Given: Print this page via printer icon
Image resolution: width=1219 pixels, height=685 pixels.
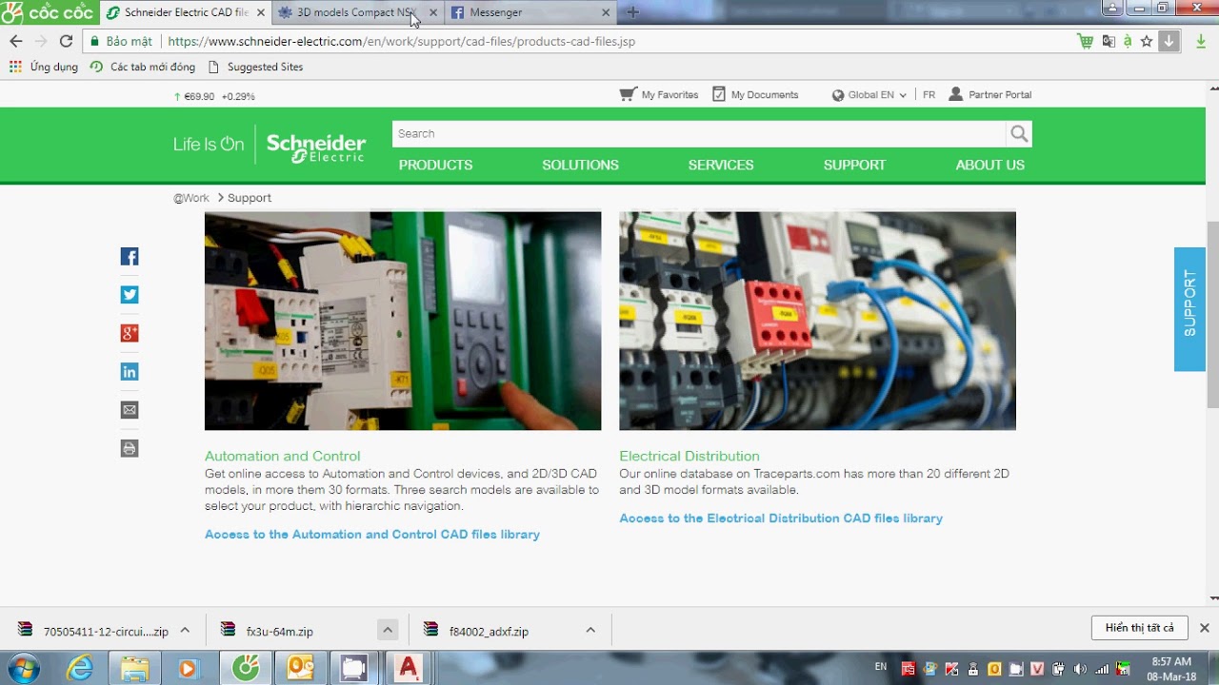Looking at the screenshot, I should point(130,448).
